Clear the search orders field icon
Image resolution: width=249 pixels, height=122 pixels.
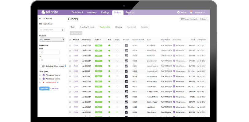pos(63,30)
